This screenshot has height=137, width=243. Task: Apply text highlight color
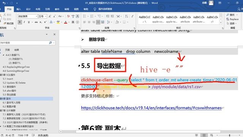[58, 22]
